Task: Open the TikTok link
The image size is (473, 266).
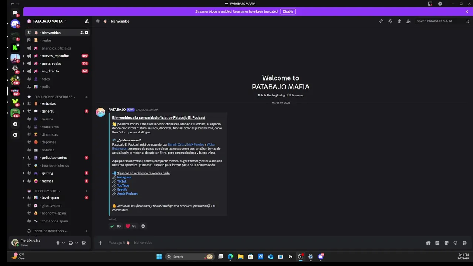Action: pos(122,181)
